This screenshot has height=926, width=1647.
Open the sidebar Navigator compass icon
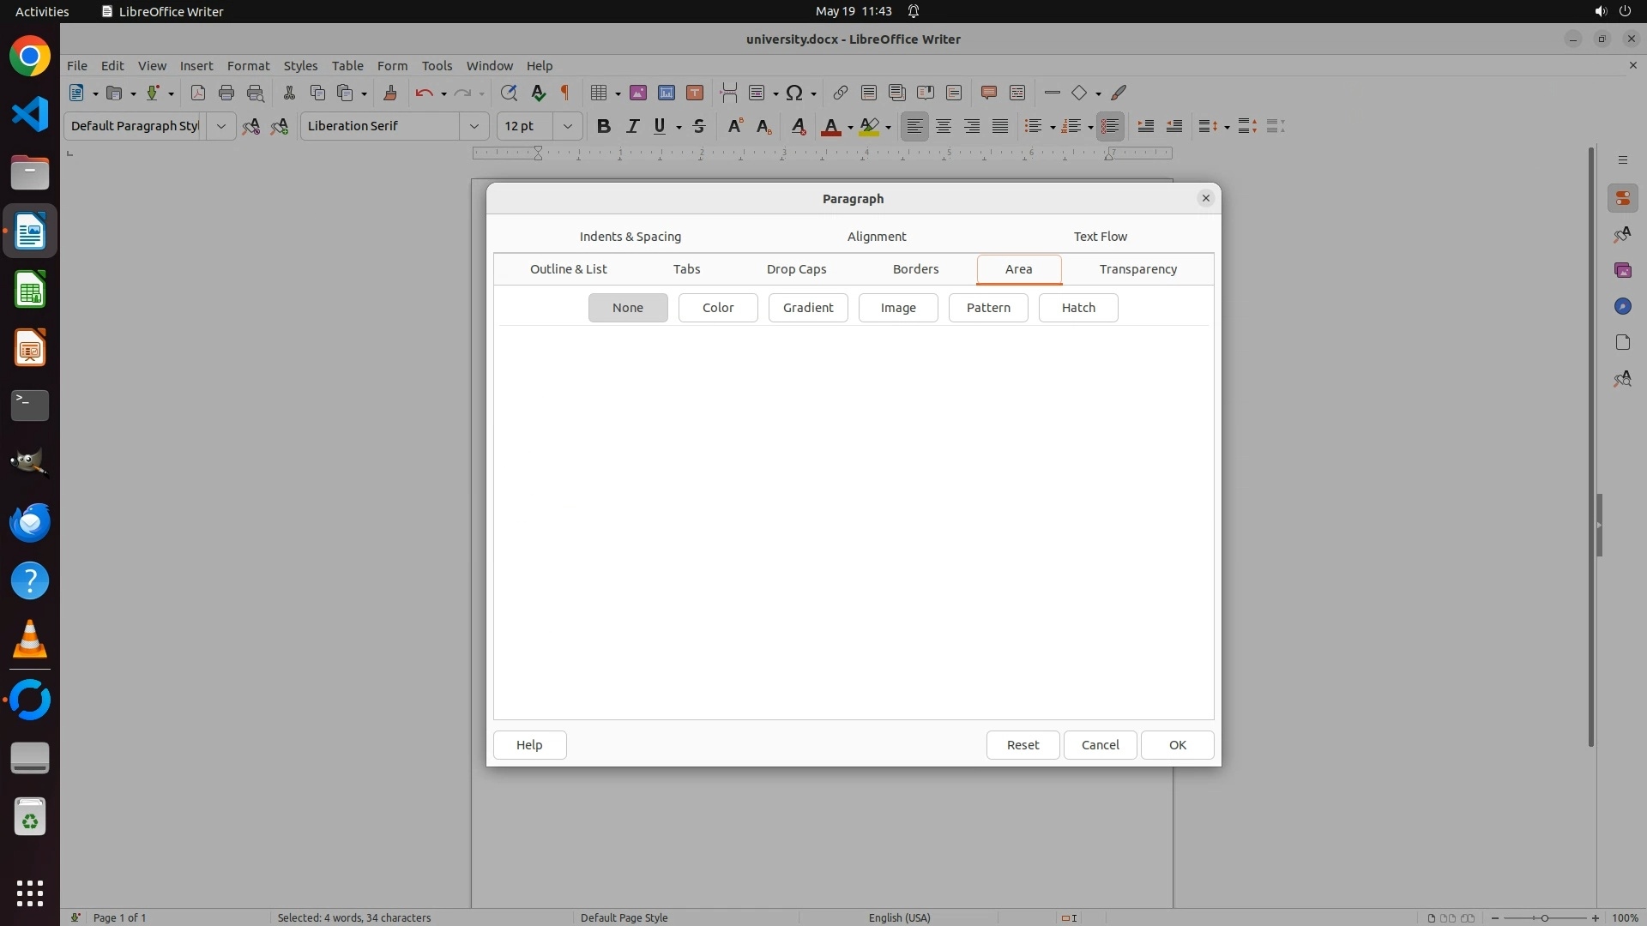tap(1622, 306)
